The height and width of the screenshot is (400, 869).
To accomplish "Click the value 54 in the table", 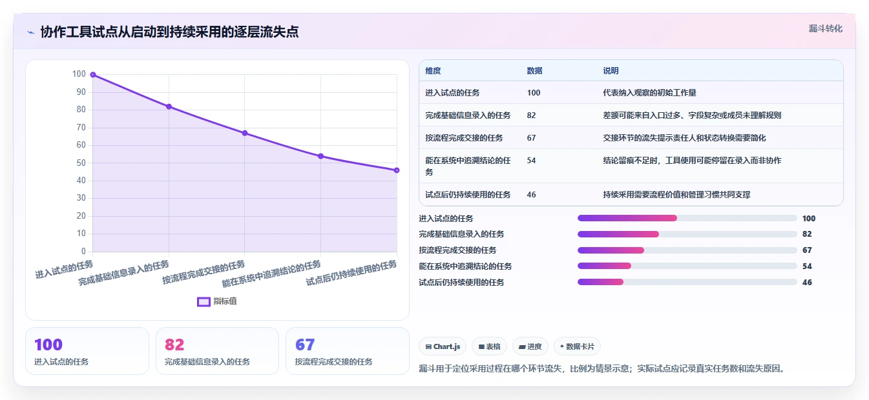I will (x=531, y=160).
